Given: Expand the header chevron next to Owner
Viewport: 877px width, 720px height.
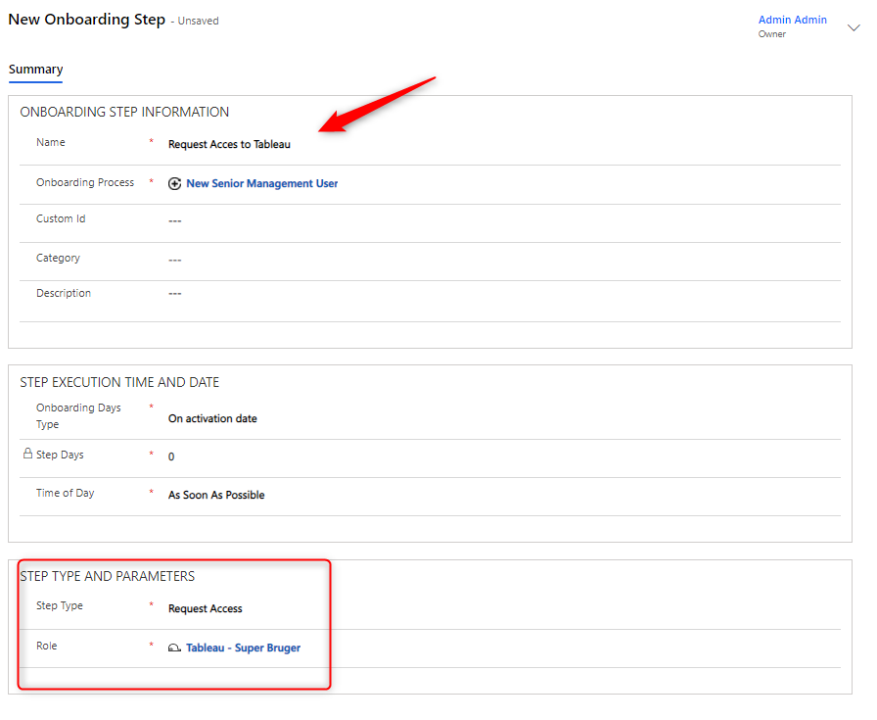Looking at the screenshot, I should click(x=853, y=27).
